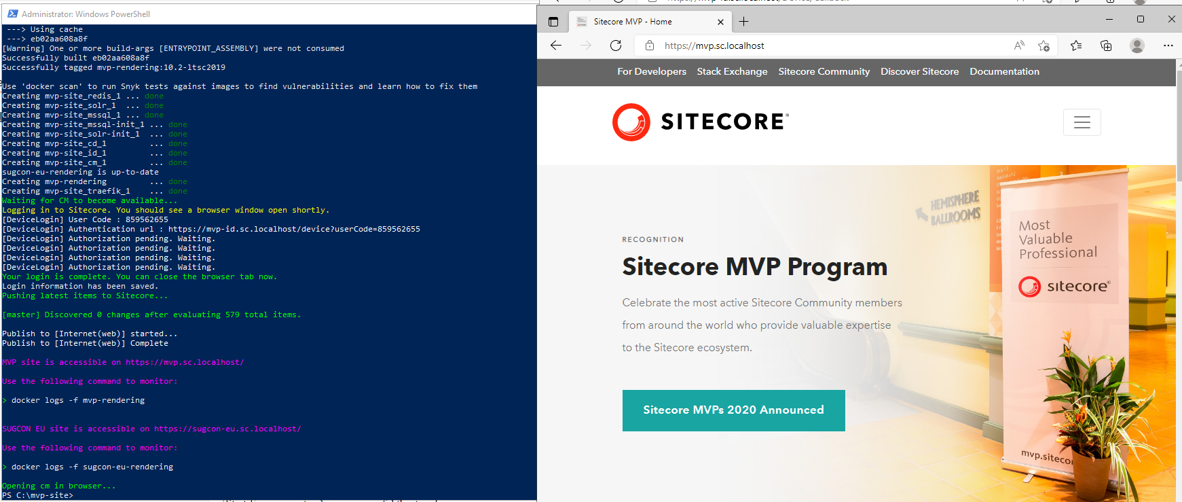Open the hamburger navigation menu
Image resolution: width=1182 pixels, height=502 pixels.
coord(1082,122)
